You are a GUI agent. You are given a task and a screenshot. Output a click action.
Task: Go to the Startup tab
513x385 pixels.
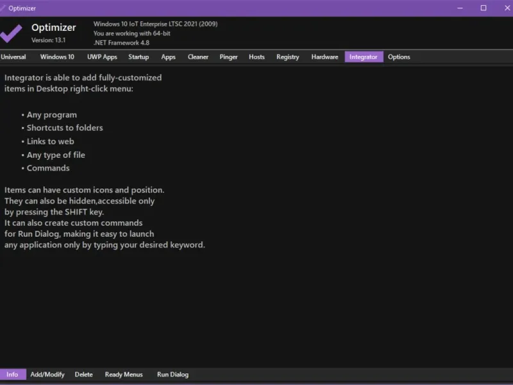(x=139, y=57)
